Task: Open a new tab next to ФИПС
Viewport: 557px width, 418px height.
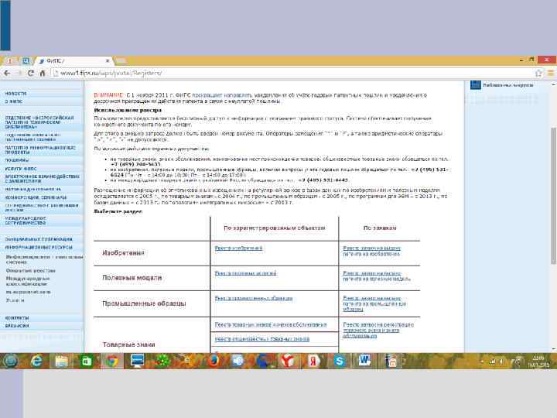Action: [121, 61]
